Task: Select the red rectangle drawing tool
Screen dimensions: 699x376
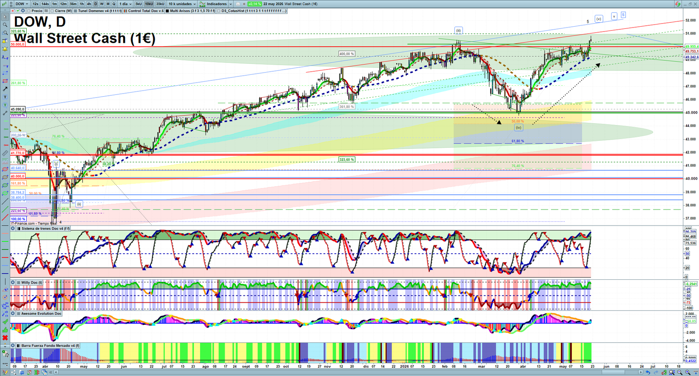Action: 5,81
